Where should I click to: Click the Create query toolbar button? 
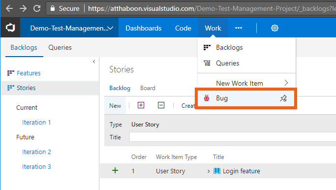coord(188,105)
